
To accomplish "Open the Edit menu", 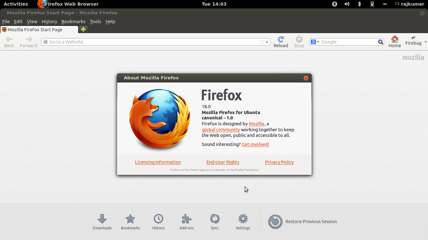I will point(18,22).
